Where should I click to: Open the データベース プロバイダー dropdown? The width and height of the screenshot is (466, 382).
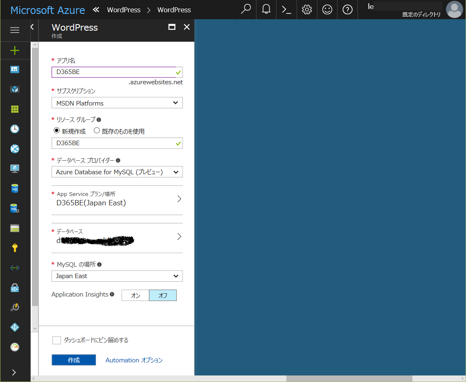[117, 172]
